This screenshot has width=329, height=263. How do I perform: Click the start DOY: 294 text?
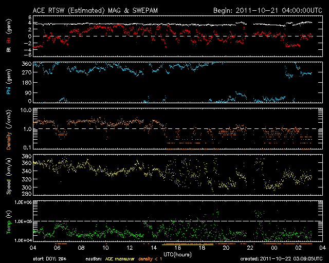tap(49, 259)
